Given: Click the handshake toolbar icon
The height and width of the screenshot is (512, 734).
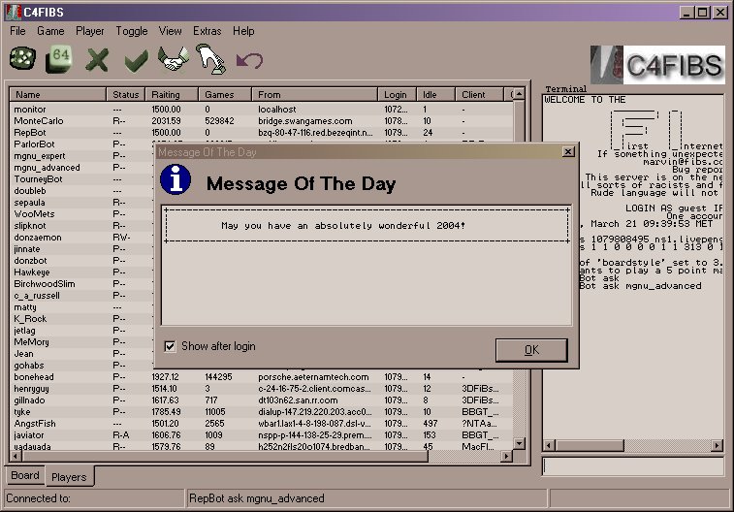Looking at the screenshot, I should pyautogui.click(x=174, y=61).
